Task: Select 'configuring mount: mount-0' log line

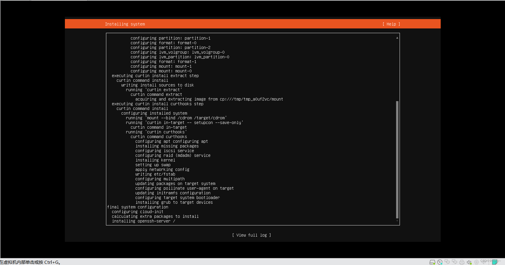Action: tap(161, 71)
